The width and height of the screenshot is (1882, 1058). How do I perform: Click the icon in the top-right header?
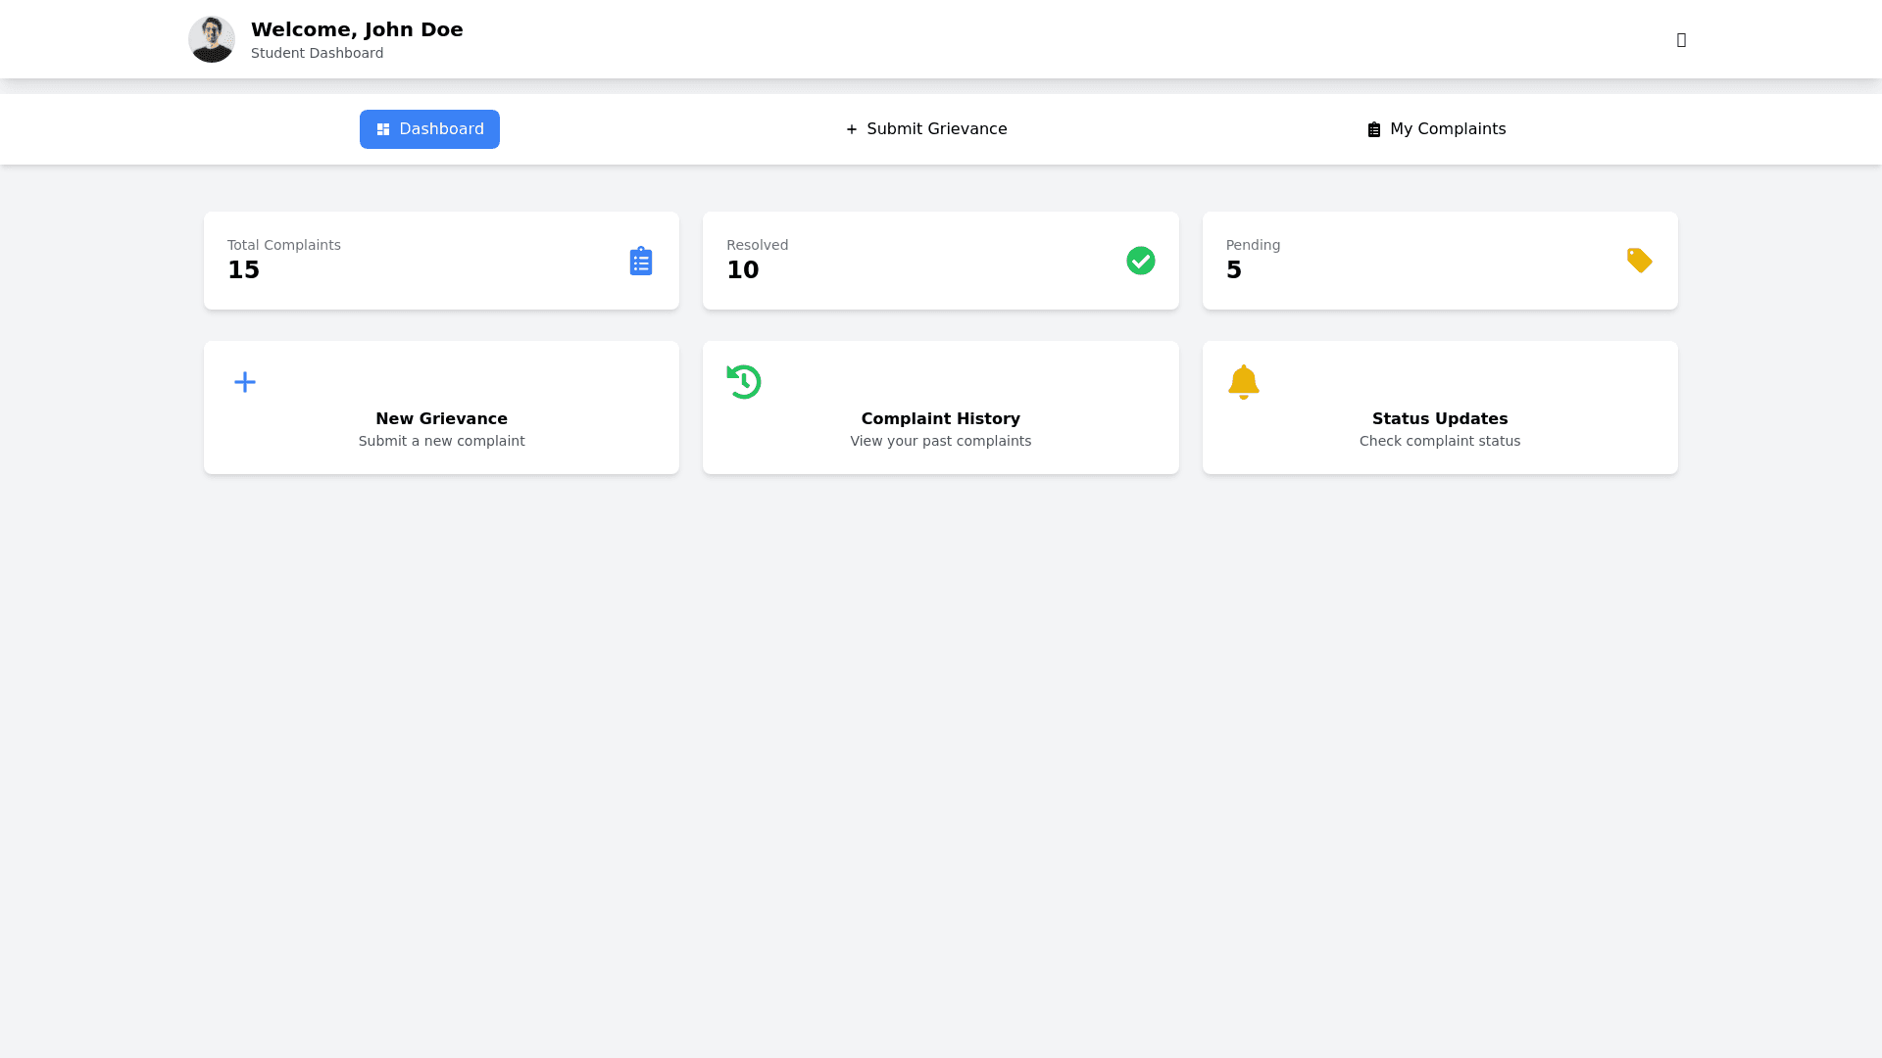click(1681, 40)
